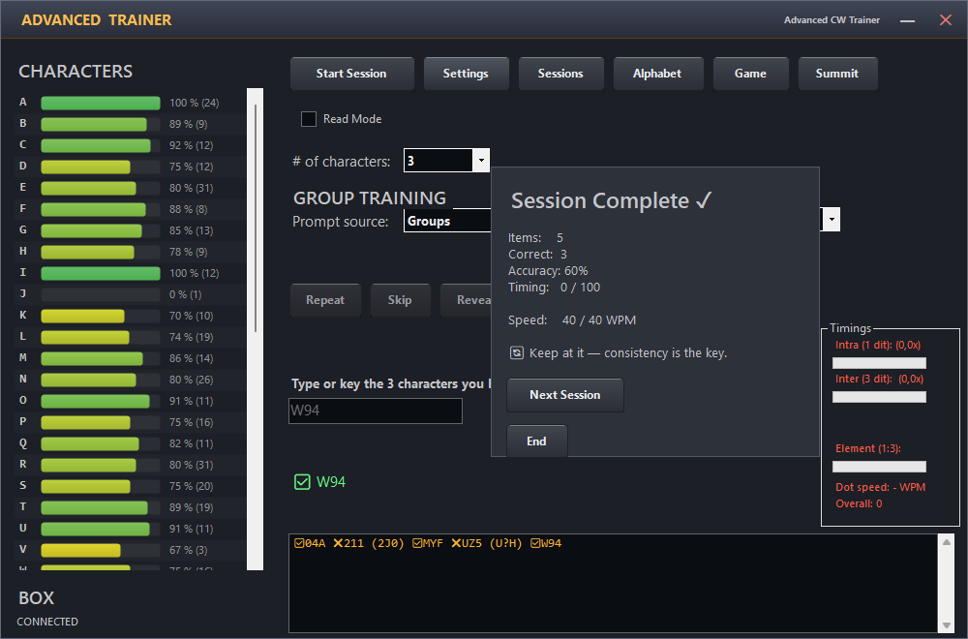Viewport: 968px width, 639px height.
Task: Click the End button
Action: tap(536, 441)
